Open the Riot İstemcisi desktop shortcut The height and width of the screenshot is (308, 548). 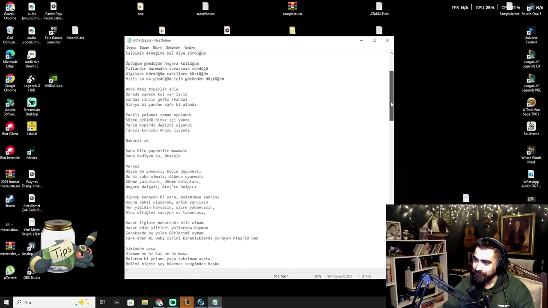click(x=10, y=153)
